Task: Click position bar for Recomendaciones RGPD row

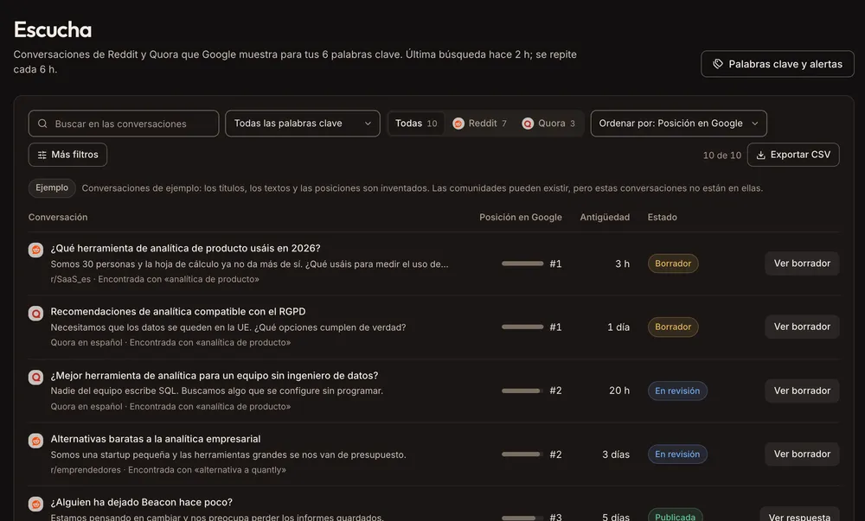Action: click(x=522, y=327)
